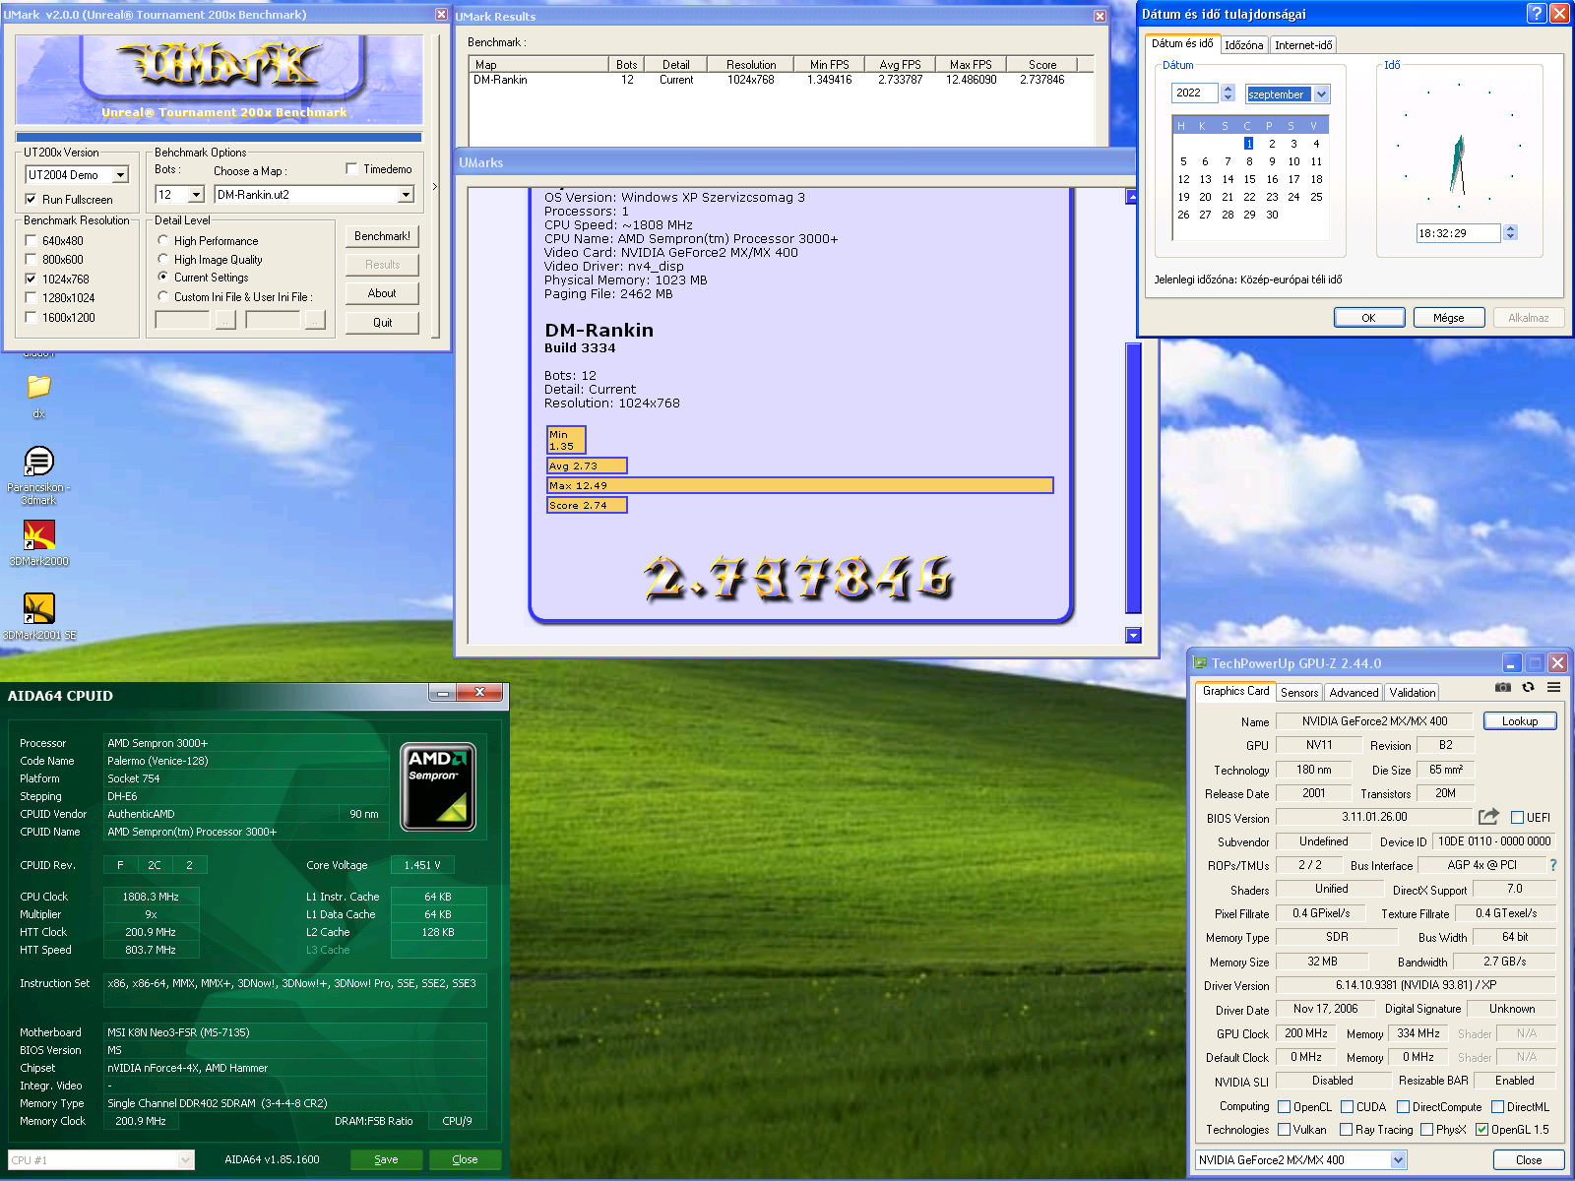Viewport: 1575px width, 1181px height.
Task: Select day 15 in the calendar
Action: pos(1249,179)
